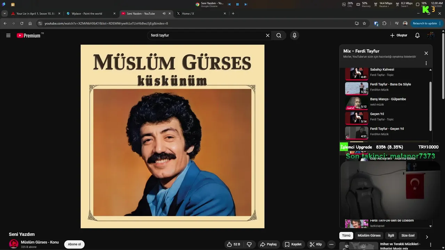The image size is (445, 250).
Task: Skip to previous track in top media bar
Action: tap(229, 4)
